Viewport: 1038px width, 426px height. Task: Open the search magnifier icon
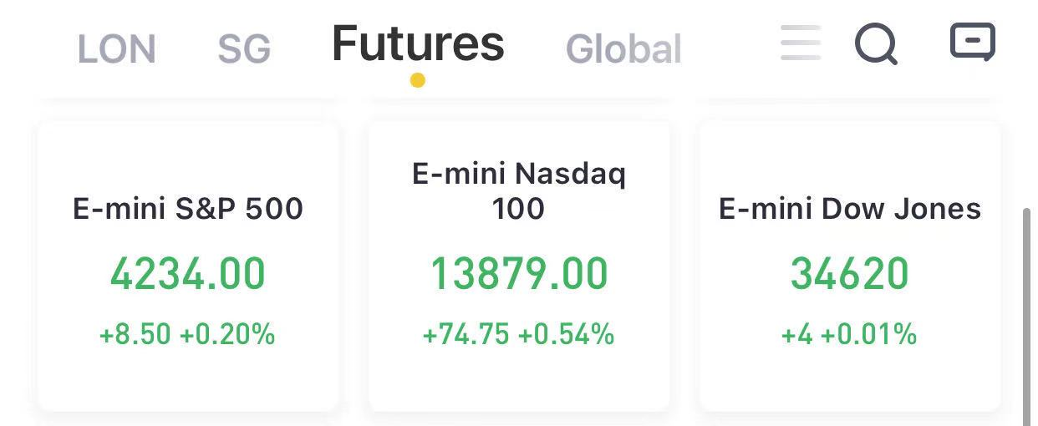click(876, 43)
